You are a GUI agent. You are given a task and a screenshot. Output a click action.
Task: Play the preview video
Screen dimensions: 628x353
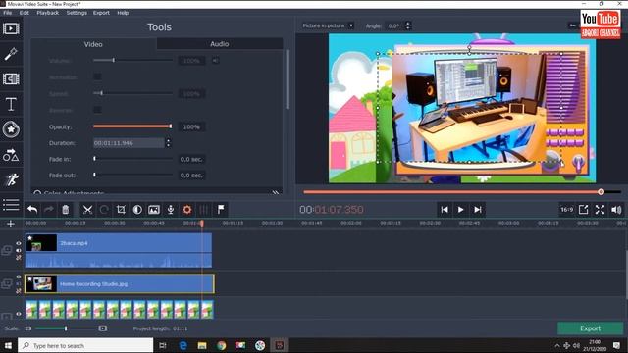[460, 209]
